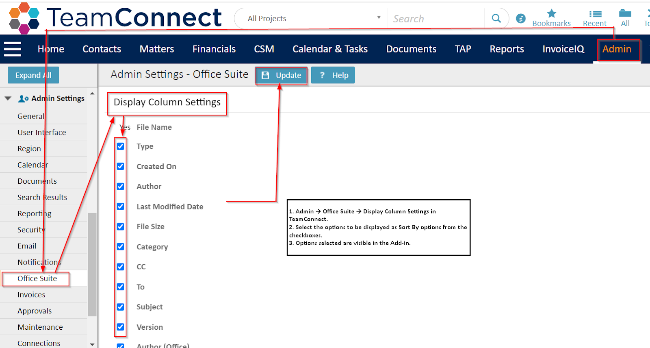Open Approvals settings
The image size is (650, 348).
pos(35,311)
